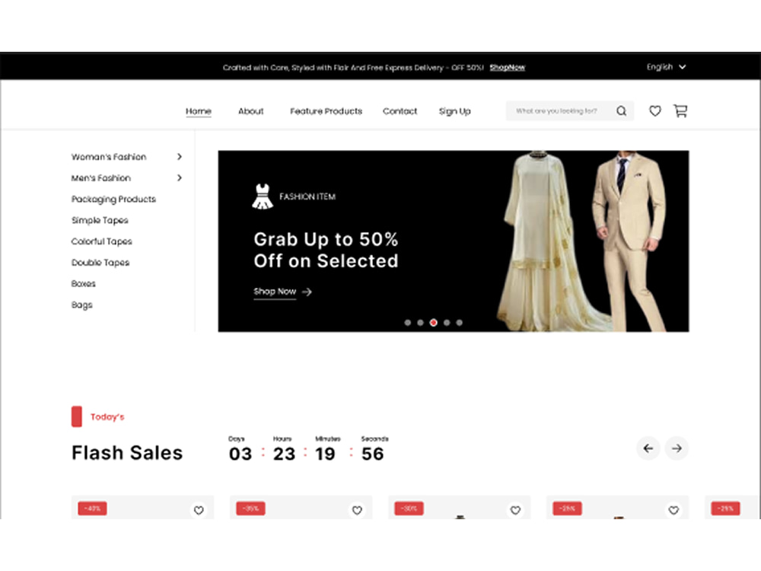Open Feature Products in navigation
The image size is (761, 571).
tap(326, 111)
